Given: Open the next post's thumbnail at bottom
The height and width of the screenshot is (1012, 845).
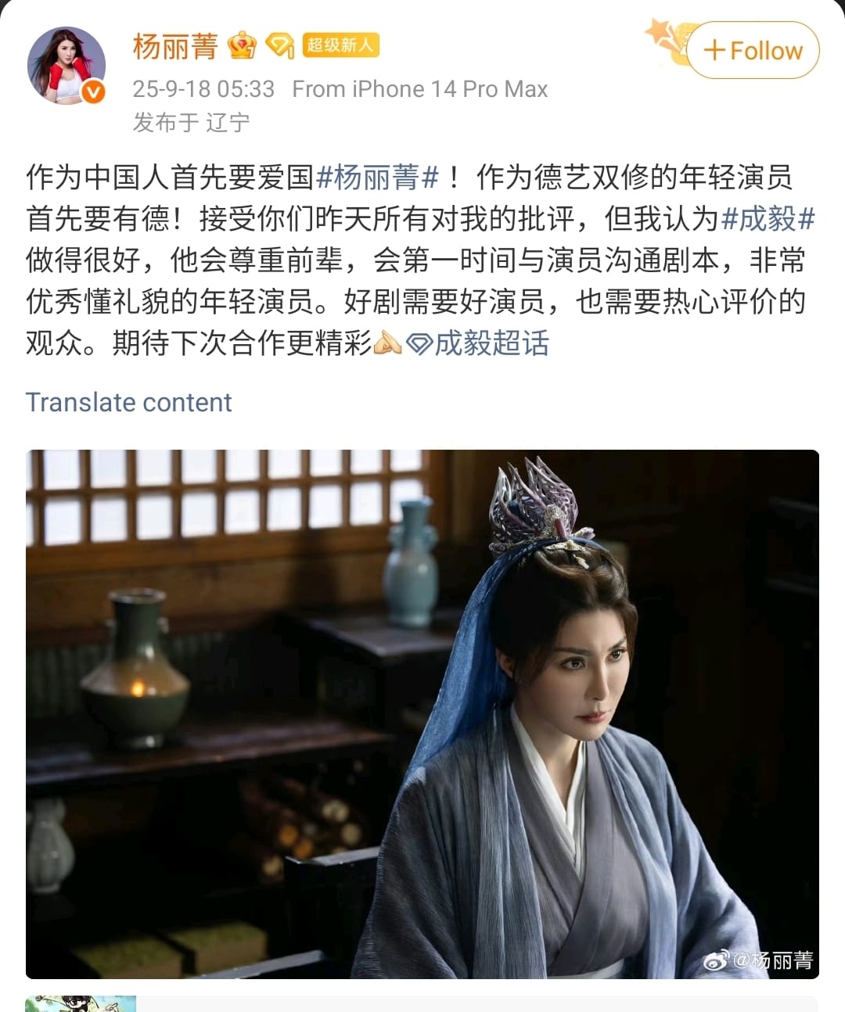Looking at the screenshot, I should click(x=81, y=1004).
